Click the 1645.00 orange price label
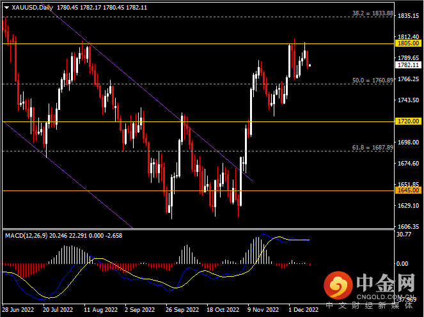This screenshot has height=317, width=424. [x=408, y=190]
